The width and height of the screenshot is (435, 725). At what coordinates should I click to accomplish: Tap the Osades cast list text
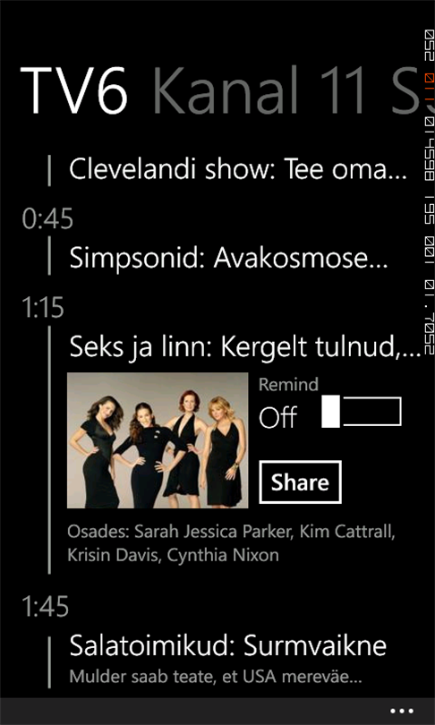pyautogui.click(x=231, y=542)
